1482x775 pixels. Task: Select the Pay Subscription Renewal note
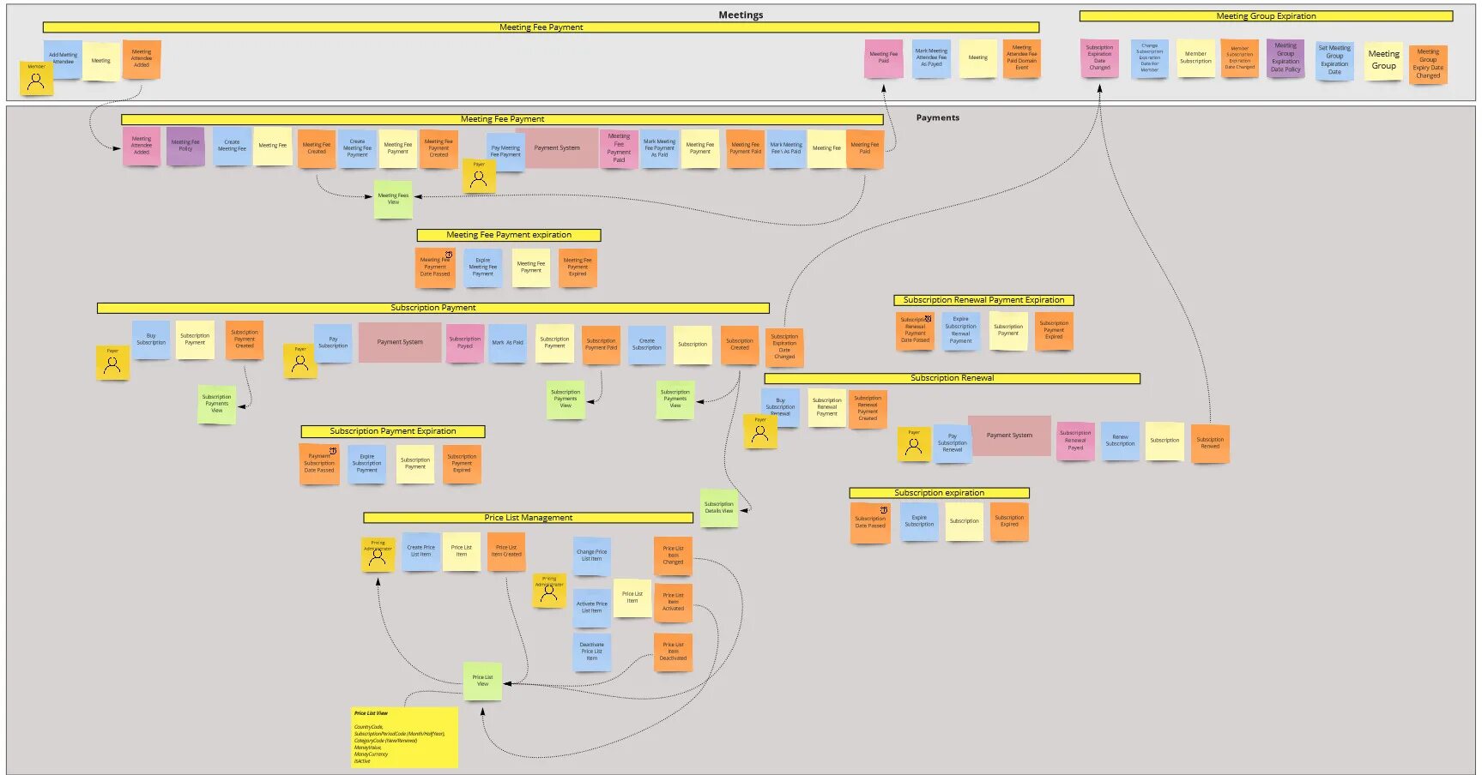[953, 443]
